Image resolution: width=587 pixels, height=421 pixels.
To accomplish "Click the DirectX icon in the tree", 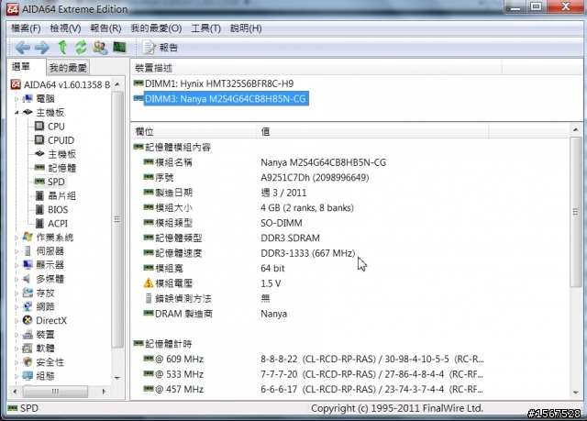I will click(x=28, y=320).
